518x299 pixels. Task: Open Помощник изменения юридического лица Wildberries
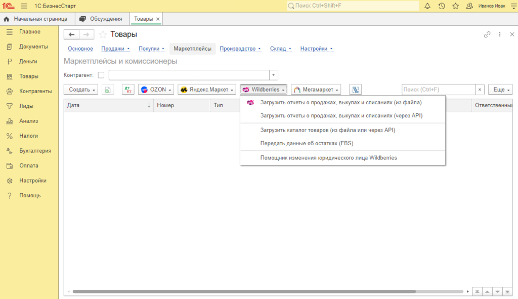pyautogui.click(x=342, y=158)
